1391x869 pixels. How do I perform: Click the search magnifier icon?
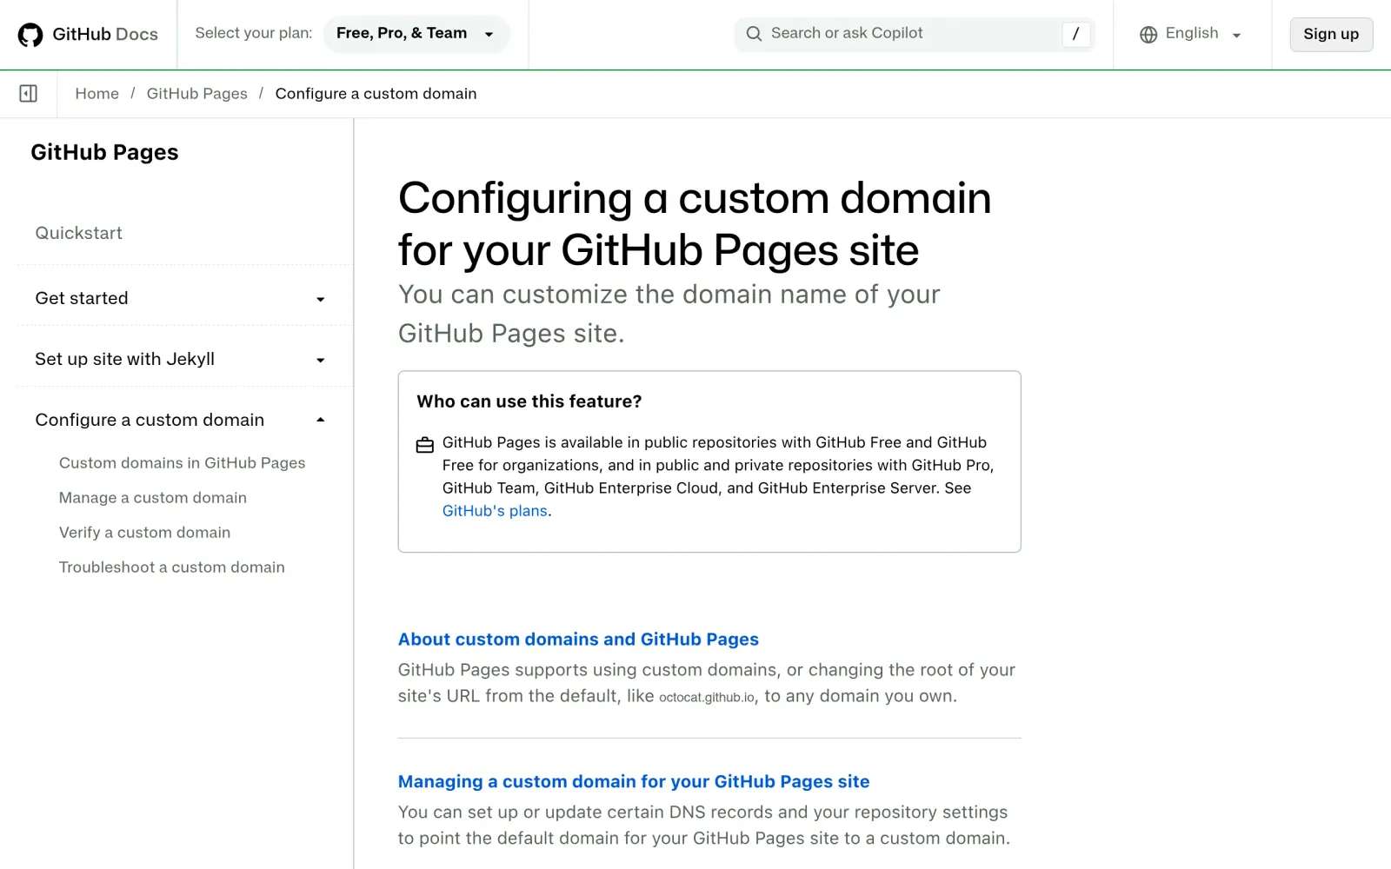[754, 34]
